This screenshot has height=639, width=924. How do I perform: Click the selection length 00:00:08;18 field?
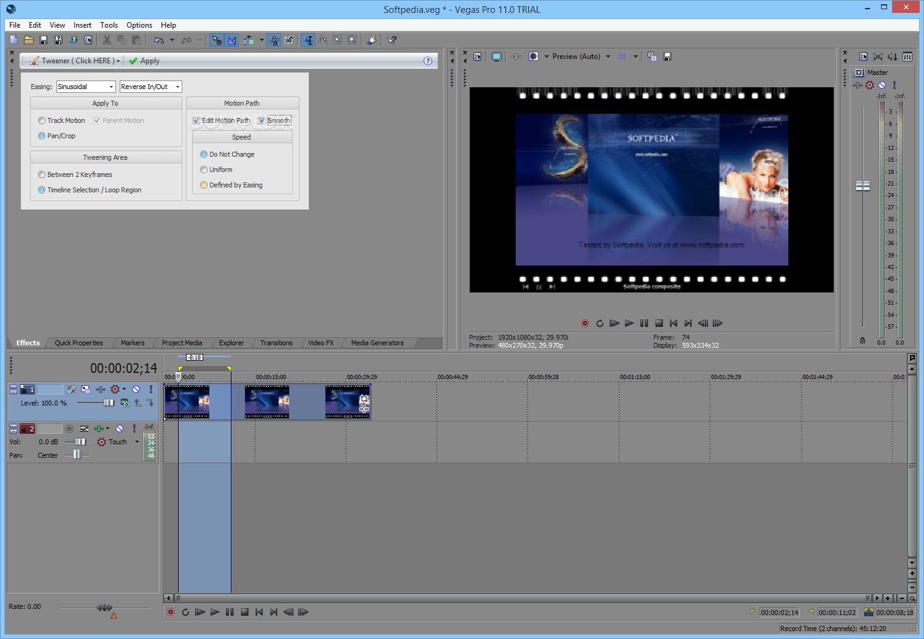pos(895,613)
